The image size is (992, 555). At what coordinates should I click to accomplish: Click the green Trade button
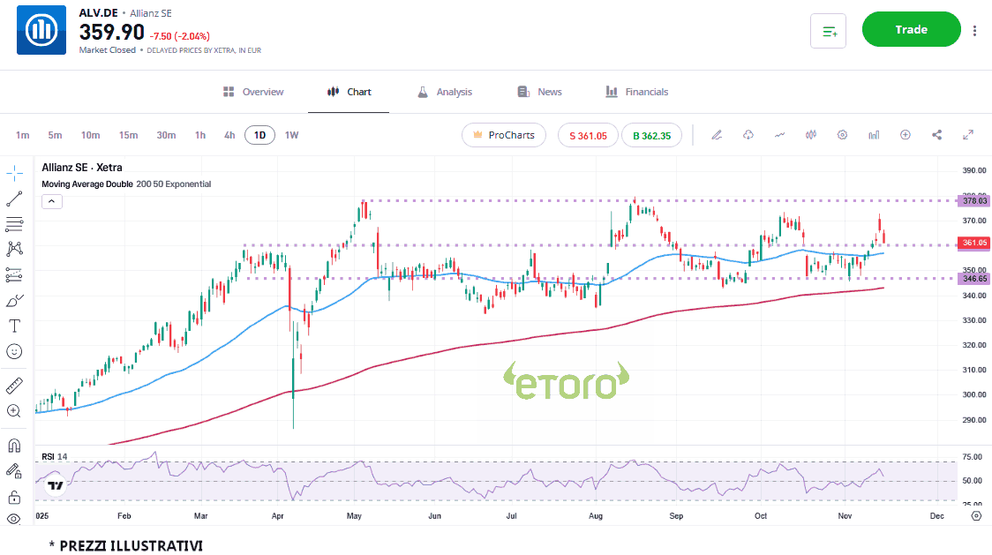click(x=911, y=30)
